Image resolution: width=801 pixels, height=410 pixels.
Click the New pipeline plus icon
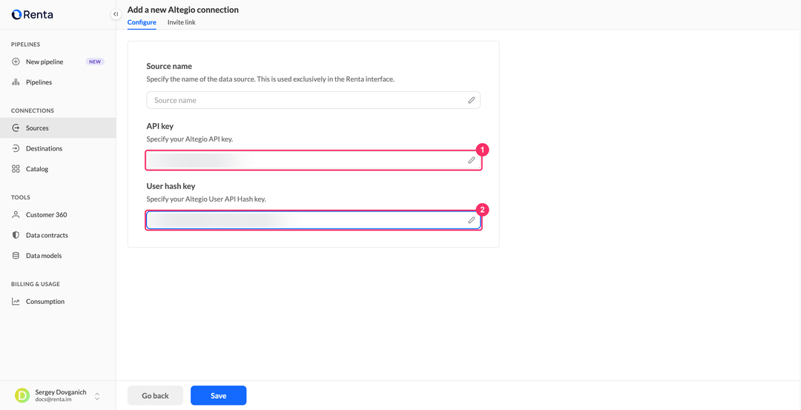[x=16, y=62]
